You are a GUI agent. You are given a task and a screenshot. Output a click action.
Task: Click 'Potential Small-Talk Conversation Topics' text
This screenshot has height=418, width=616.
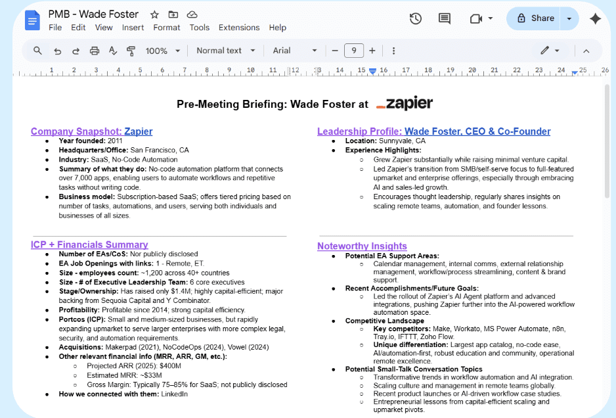click(414, 369)
